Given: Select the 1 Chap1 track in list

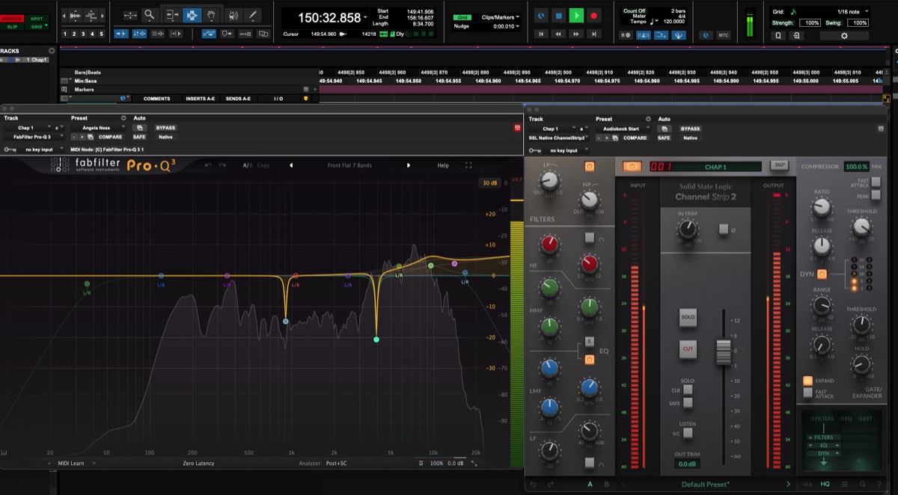Looking at the screenshot, I should tap(37, 59).
